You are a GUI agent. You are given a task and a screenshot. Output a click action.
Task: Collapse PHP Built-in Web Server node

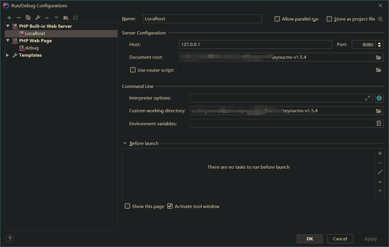(x=8, y=26)
